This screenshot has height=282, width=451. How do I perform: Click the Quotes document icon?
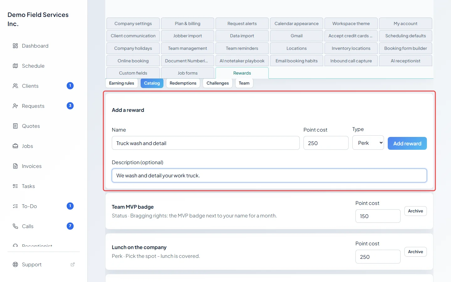click(x=15, y=126)
